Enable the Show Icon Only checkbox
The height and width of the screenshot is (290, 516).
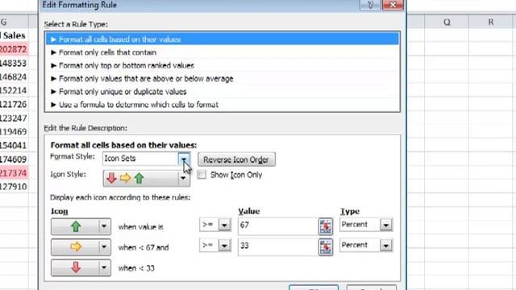[x=202, y=175]
